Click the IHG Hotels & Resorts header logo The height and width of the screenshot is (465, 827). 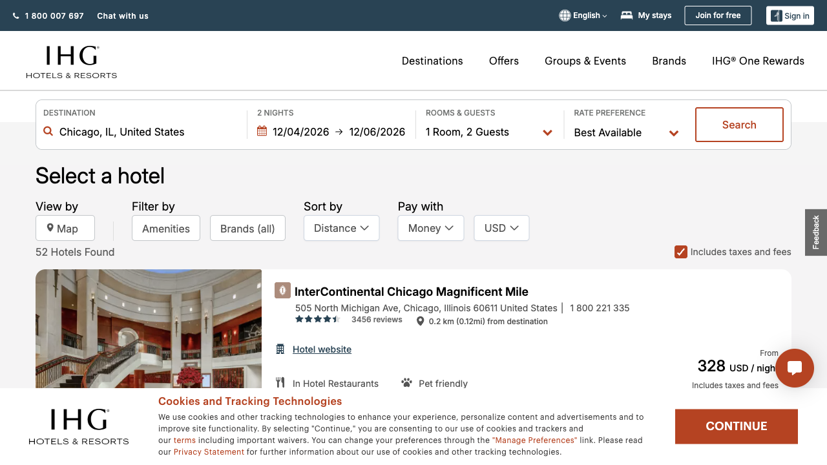tap(72, 62)
